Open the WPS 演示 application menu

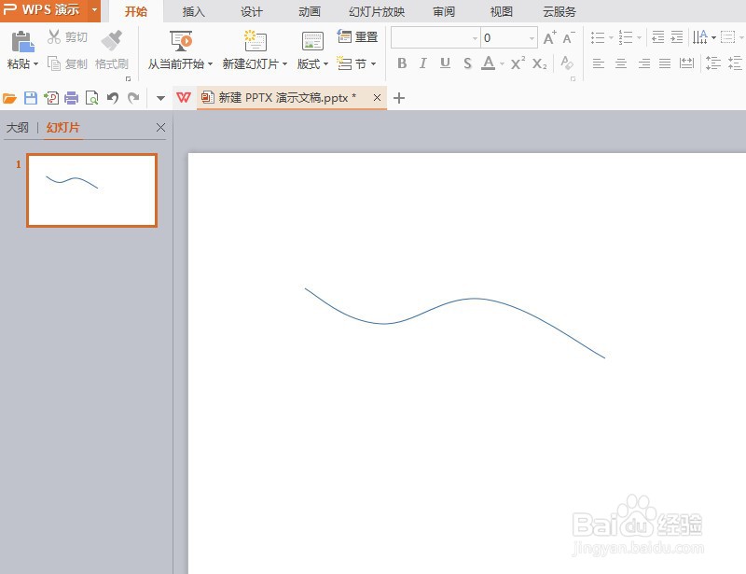[50, 10]
